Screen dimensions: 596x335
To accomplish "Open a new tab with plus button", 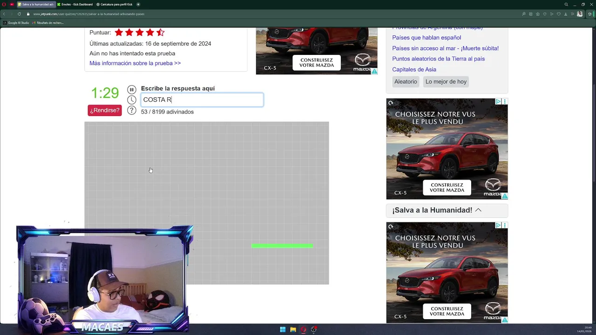I will point(138,4).
